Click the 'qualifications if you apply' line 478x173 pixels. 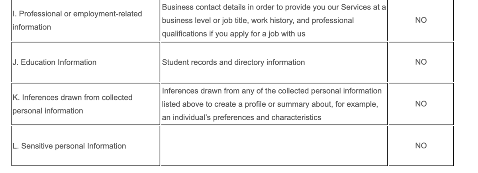(x=234, y=34)
